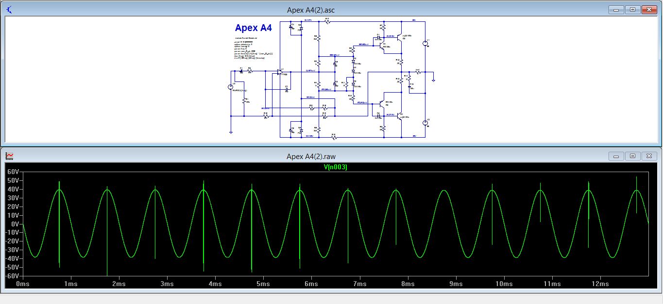This screenshot has width=663, height=304.
Task: Select input resistor R2
Action: pos(250,71)
